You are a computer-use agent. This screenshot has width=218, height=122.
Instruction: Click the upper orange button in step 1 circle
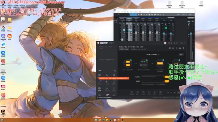(128, 62)
